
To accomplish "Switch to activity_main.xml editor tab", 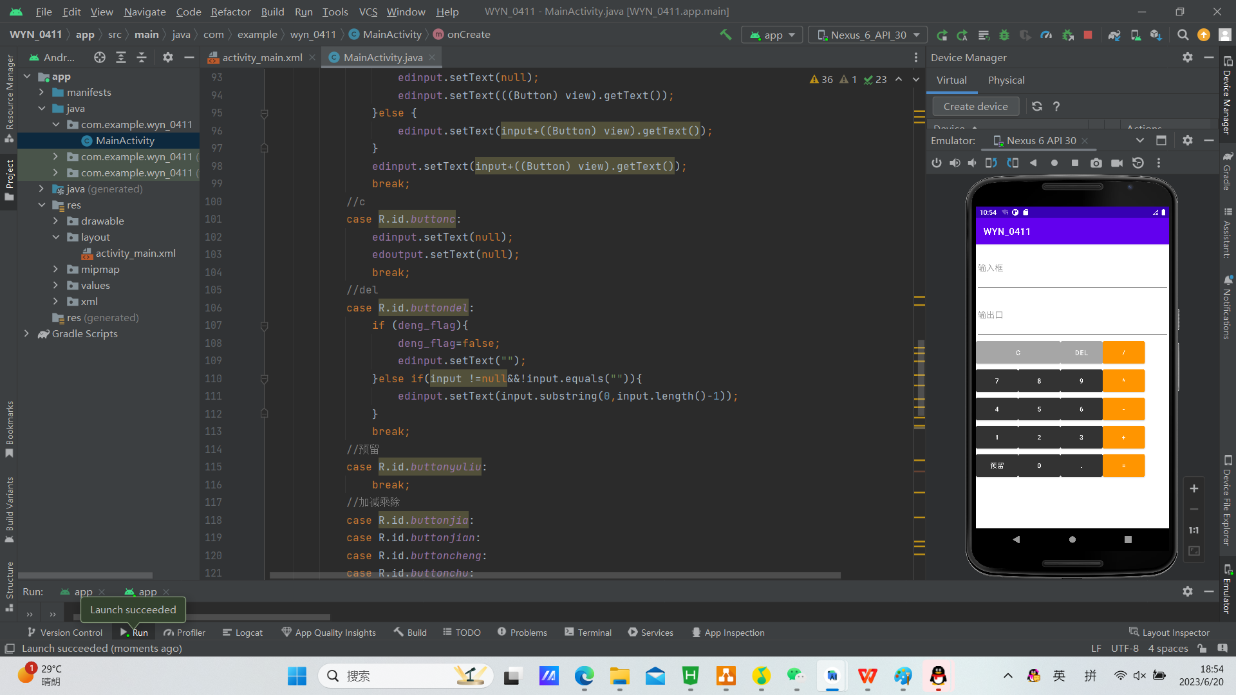I will (x=262, y=57).
